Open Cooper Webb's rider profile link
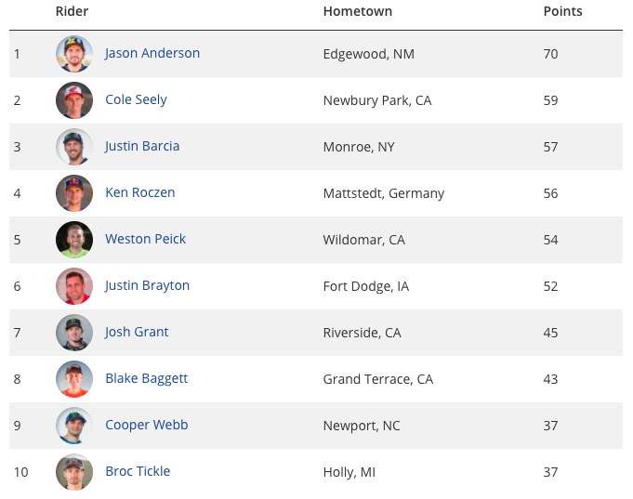The image size is (633, 499). [147, 425]
